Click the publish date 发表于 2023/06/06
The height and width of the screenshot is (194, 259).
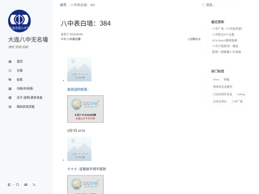pyautogui.click(x=71, y=34)
